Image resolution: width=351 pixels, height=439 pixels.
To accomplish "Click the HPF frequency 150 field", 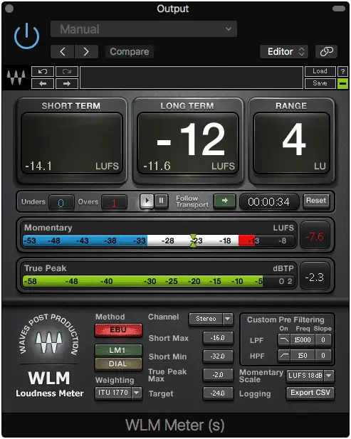I will pyautogui.click(x=303, y=356).
